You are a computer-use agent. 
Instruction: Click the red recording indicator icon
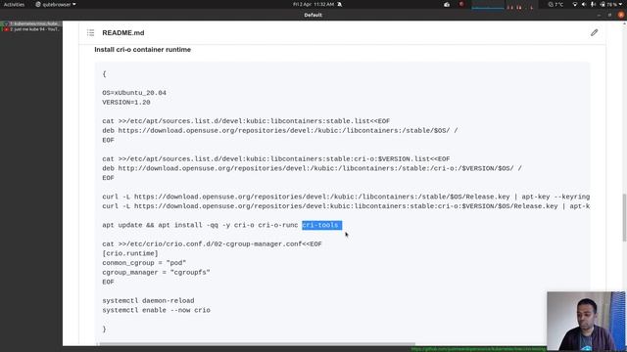tap(461, 4)
